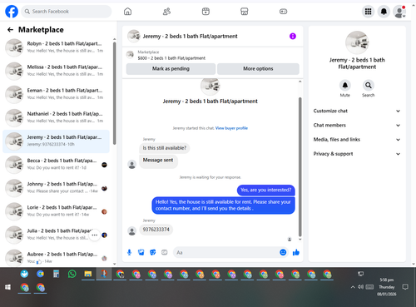This screenshot has height=307, width=416.
Task: Open the Friends icon in top navigation
Action: pos(166,12)
